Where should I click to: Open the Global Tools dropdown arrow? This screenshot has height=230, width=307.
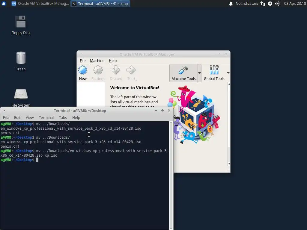click(228, 73)
